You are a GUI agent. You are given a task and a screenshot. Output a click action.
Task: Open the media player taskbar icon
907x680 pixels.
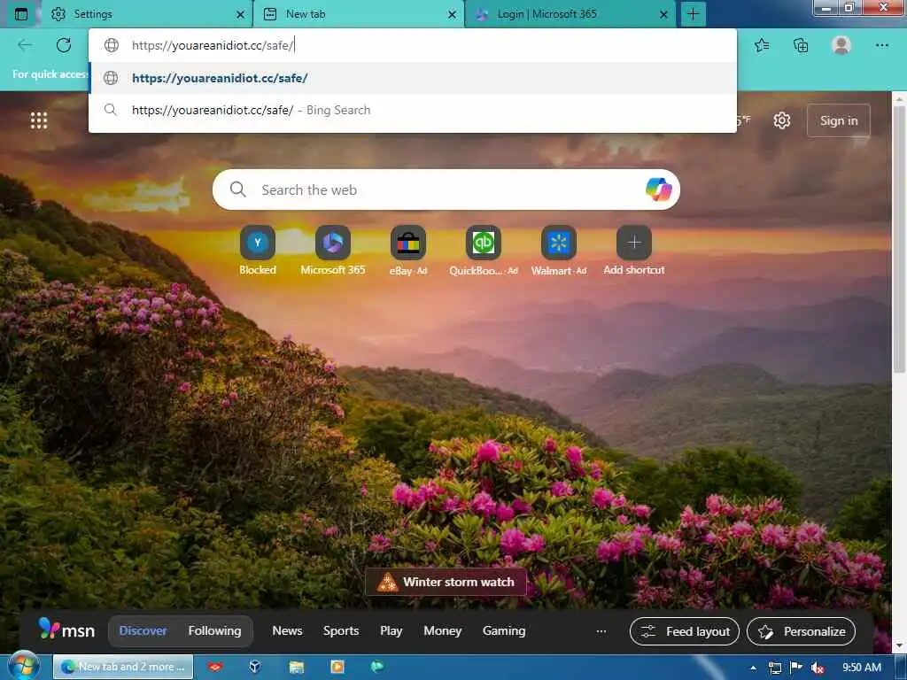(337, 667)
